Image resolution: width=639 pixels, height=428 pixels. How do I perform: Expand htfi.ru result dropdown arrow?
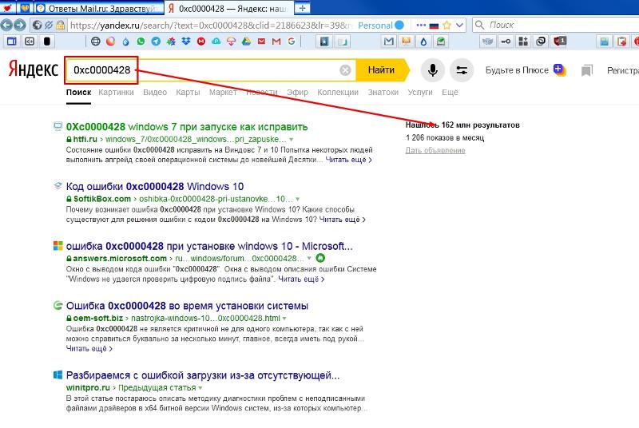click(291, 140)
